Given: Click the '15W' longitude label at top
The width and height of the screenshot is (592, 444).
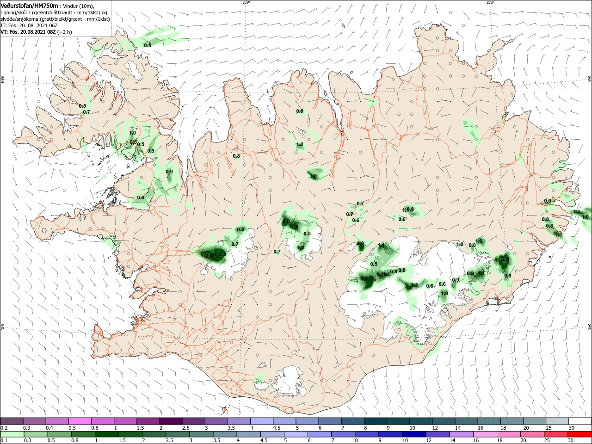Looking at the screenshot, I should pos(490,2).
